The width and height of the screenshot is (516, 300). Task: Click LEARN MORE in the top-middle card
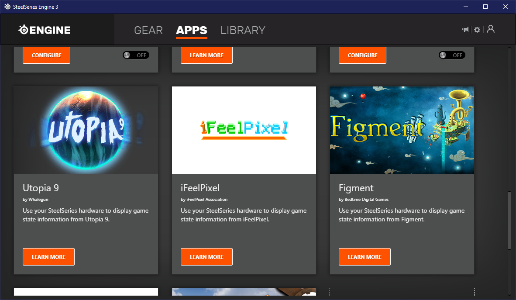pyautogui.click(x=206, y=55)
